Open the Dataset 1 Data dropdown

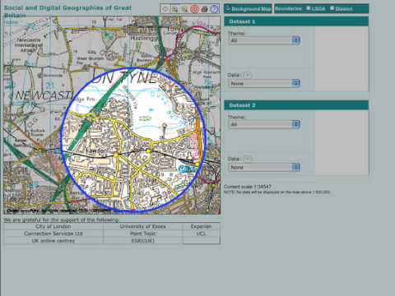point(265,83)
